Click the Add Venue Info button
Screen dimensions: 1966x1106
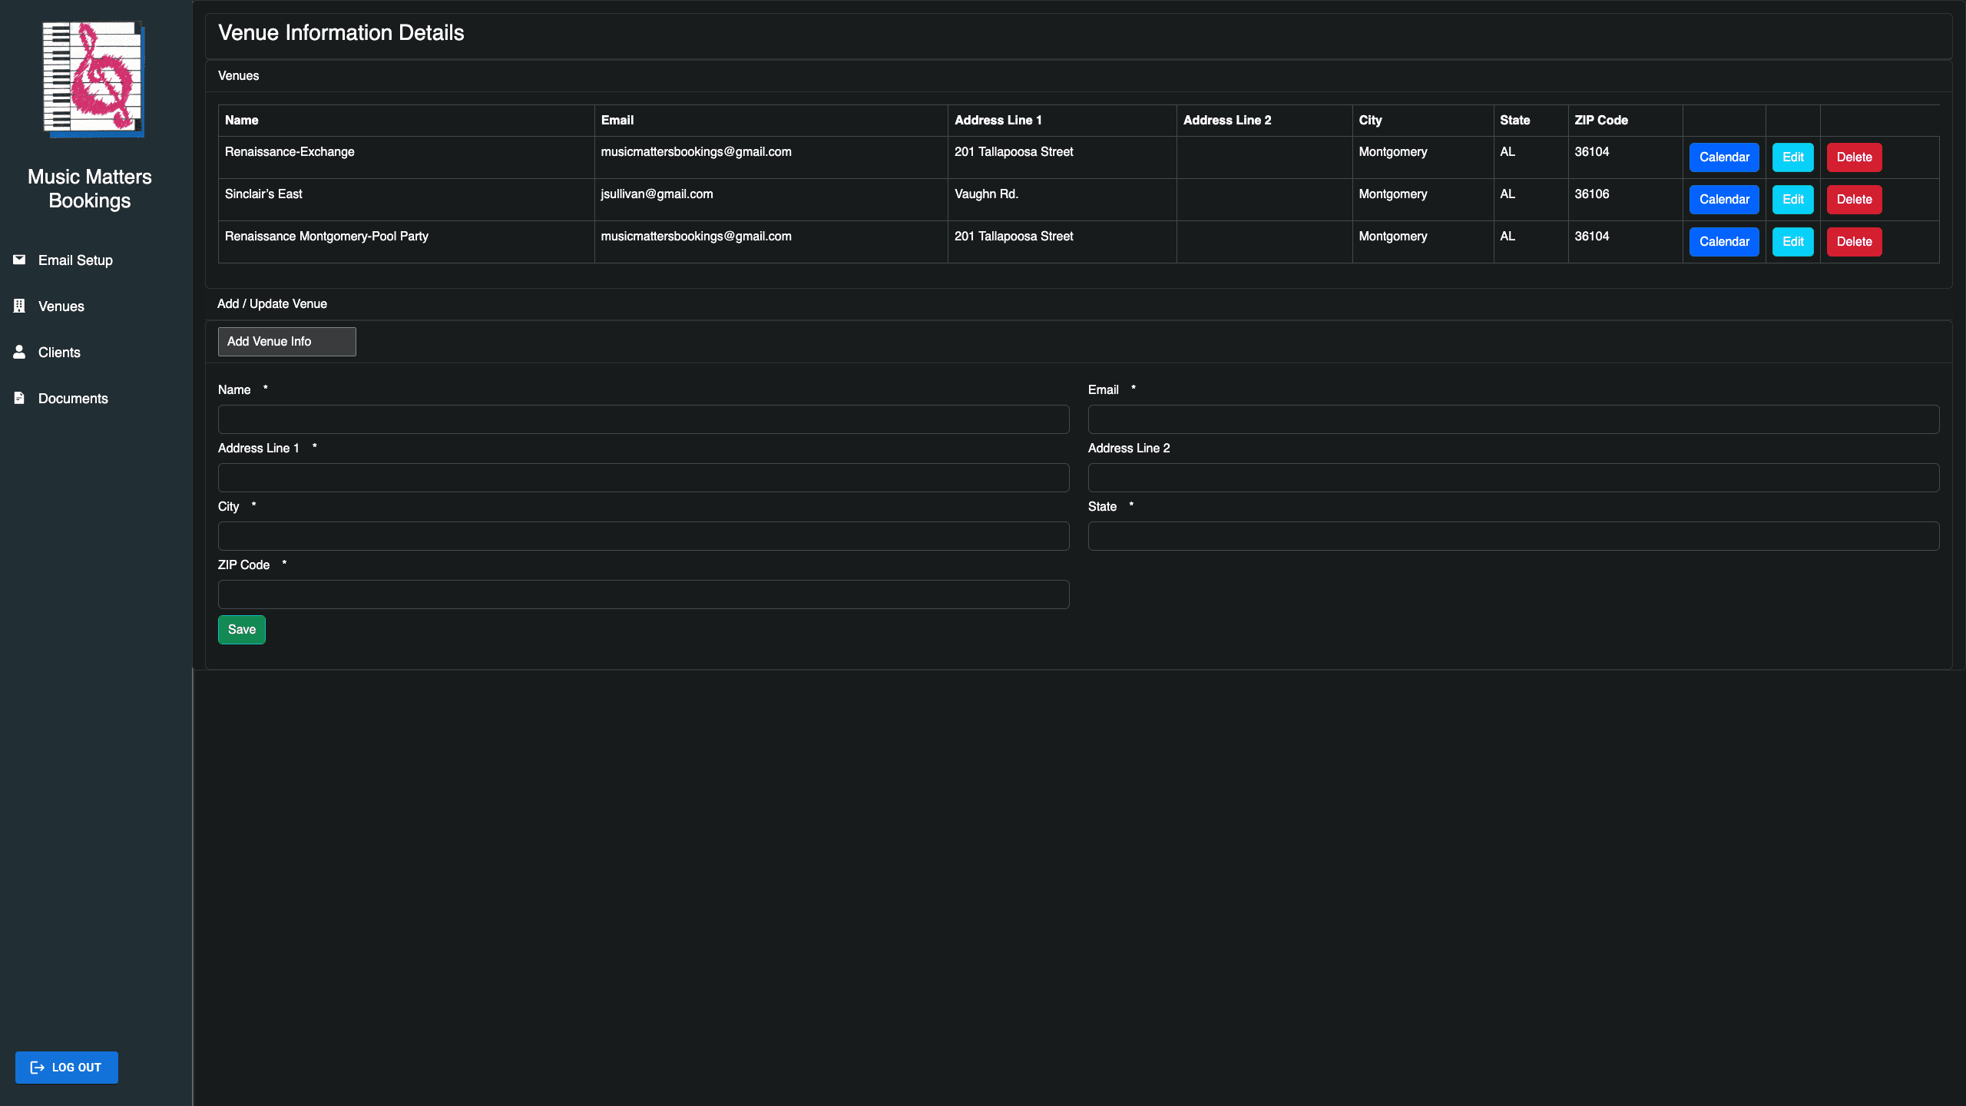pyautogui.click(x=286, y=340)
